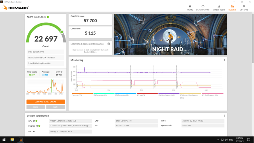
Task: Toggle CPU Clock Frequency legend series
Action: (x=169, y=94)
